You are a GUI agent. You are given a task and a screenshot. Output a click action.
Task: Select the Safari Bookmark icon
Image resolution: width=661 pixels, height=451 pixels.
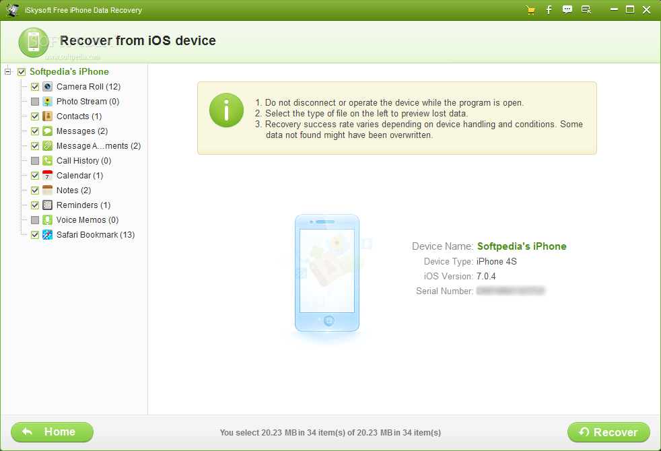47,234
